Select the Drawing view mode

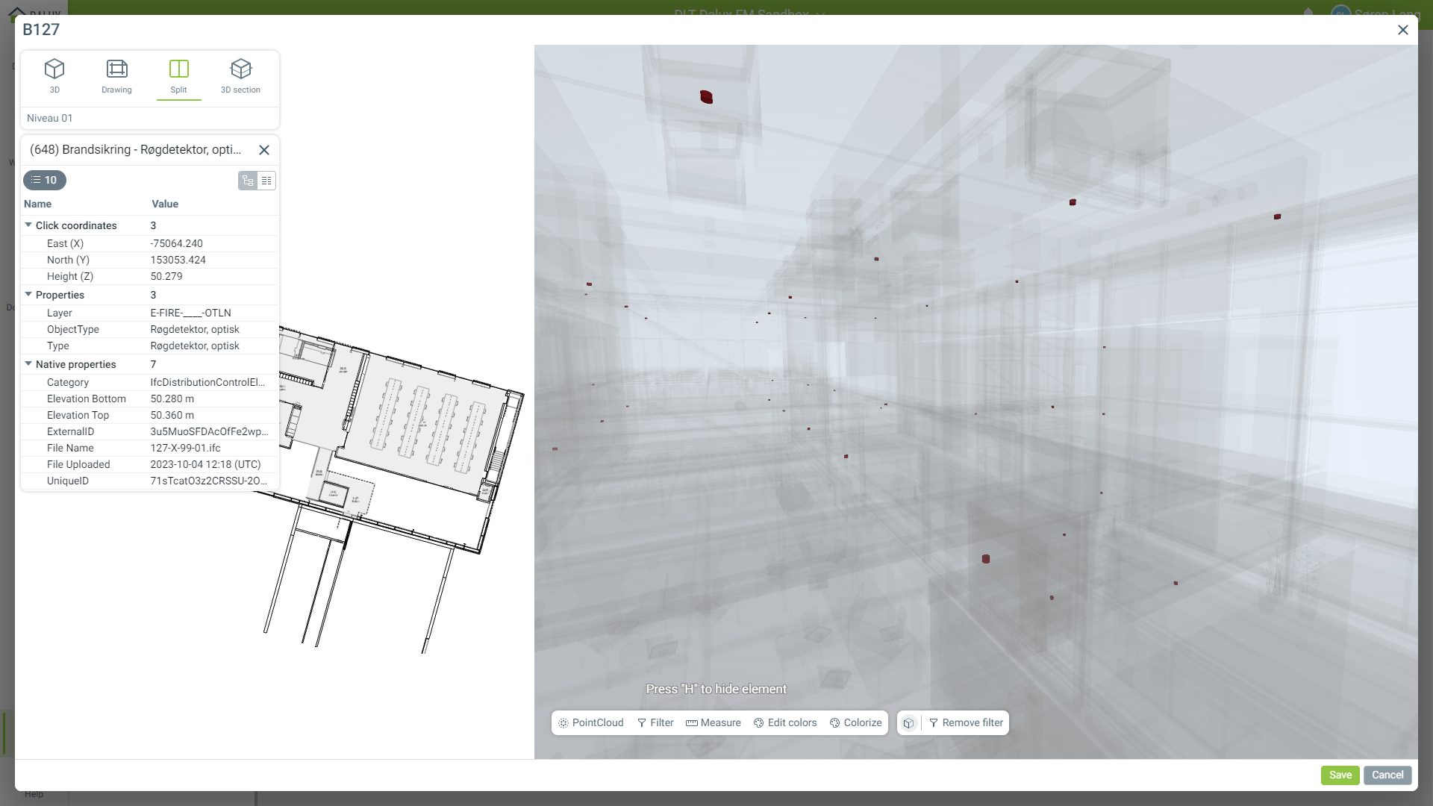click(116, 75)
